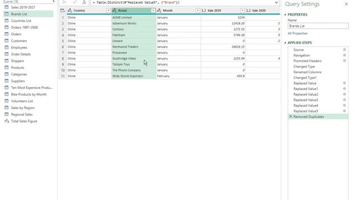Expand the formula bar with chevron
Screen dimensions: 355x200
click(x=276, y=2)
